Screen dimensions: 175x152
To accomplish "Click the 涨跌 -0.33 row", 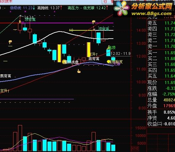I will click(x=161, y=88).
